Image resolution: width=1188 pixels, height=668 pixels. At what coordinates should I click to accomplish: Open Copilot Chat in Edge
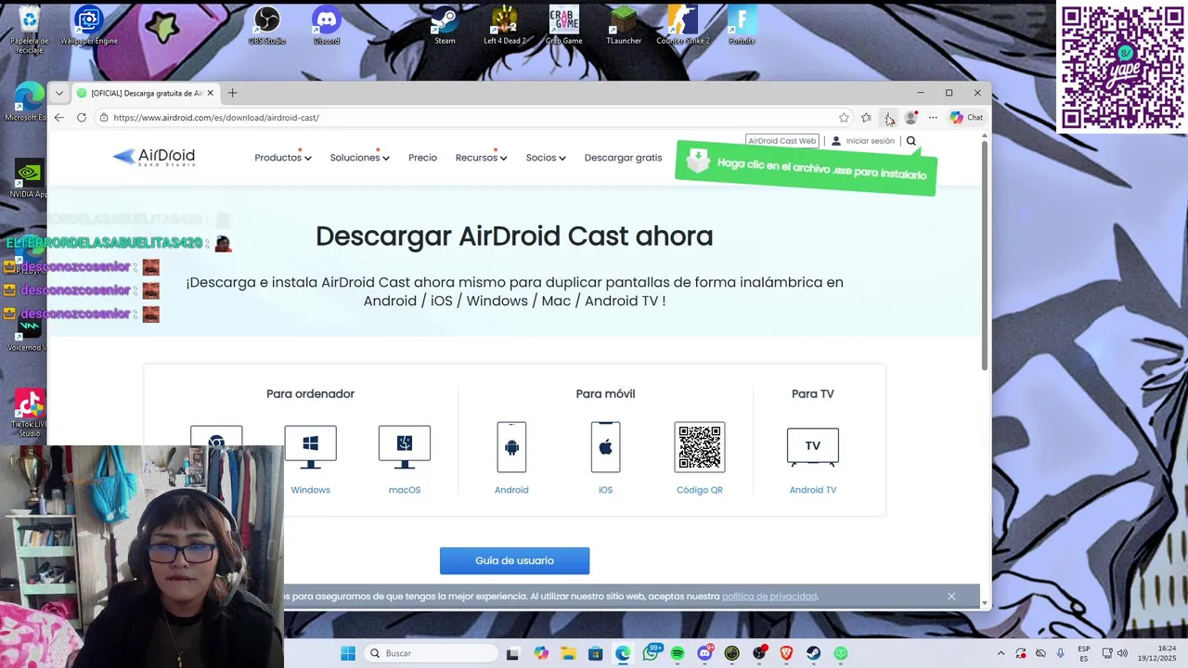[x=966, y=118]
